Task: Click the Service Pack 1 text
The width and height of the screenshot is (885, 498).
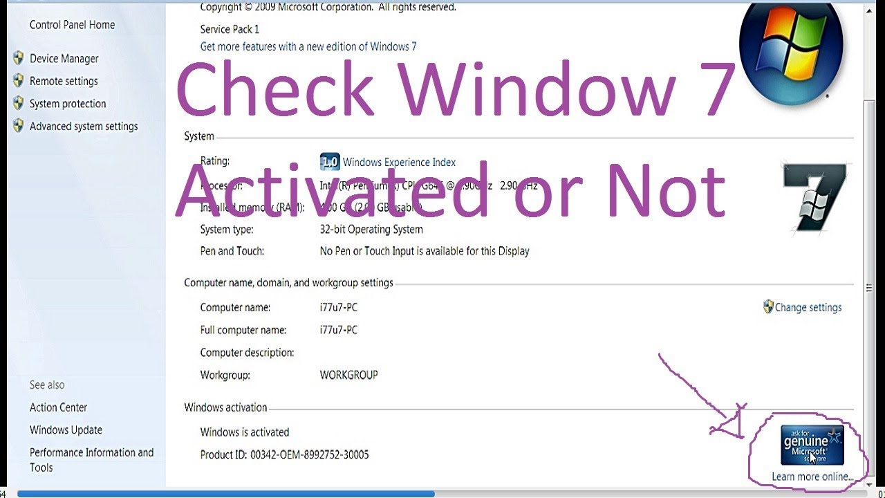Action: pyautogui.click(x=230, y=29)
